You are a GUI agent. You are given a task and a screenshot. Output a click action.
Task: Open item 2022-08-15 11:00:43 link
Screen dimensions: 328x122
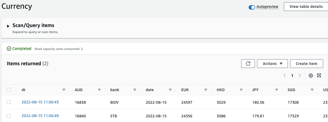(40, 102)
